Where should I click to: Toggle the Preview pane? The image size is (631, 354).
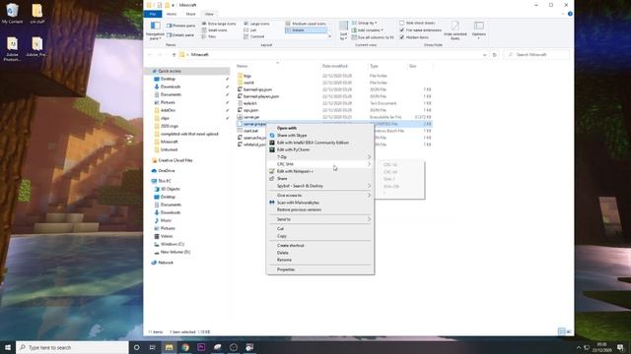[x=180, y=26]
